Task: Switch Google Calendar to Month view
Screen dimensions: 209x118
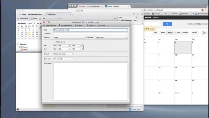Action: click(x=170, y=32)
